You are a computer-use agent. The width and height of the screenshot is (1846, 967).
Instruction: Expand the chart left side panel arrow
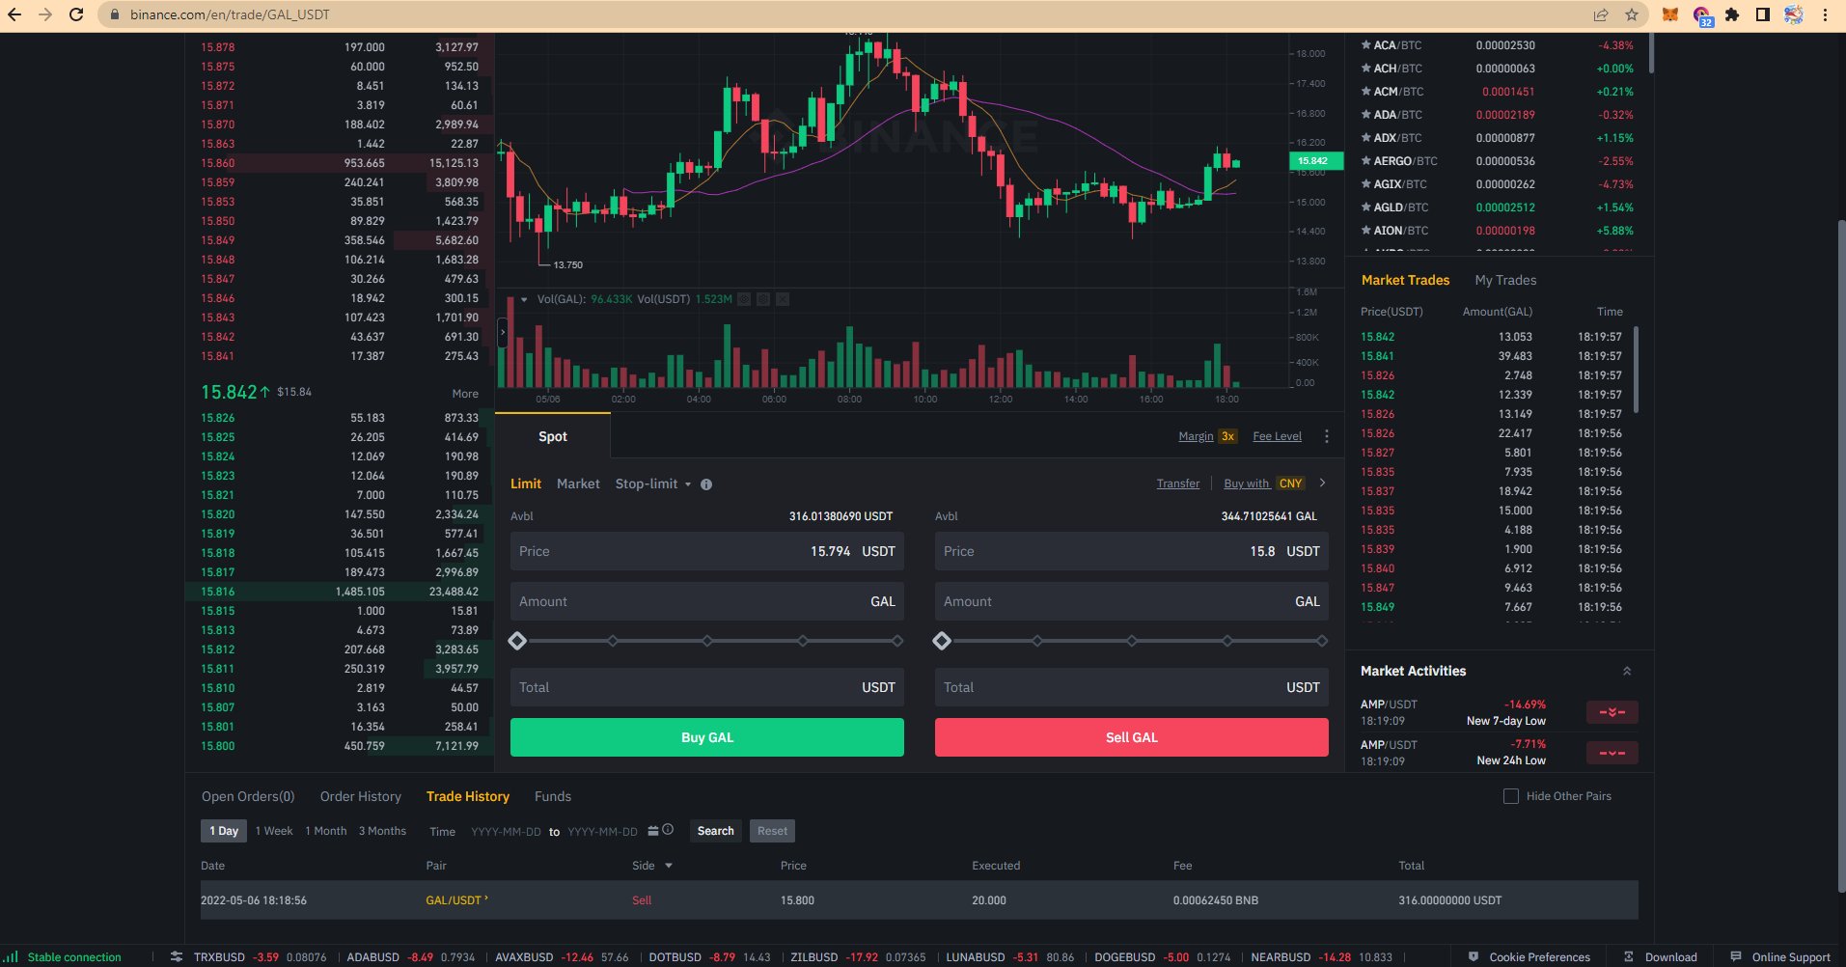tap(502, 332)
